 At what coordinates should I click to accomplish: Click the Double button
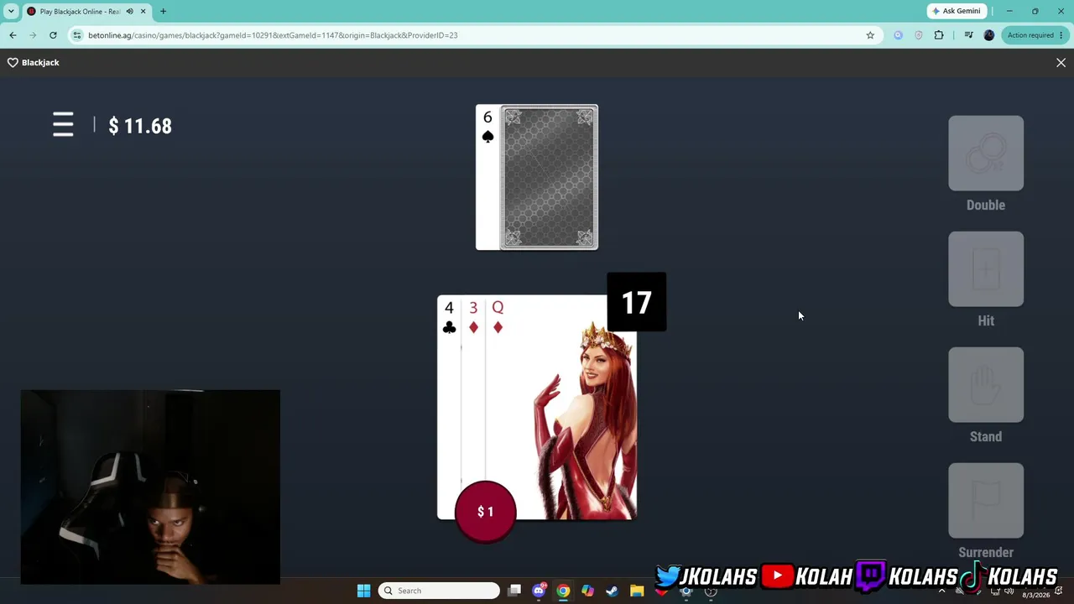(x=986, y=154)
